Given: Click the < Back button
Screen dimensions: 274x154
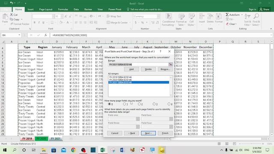Looking at the screenshot, I should click(131, 133).
